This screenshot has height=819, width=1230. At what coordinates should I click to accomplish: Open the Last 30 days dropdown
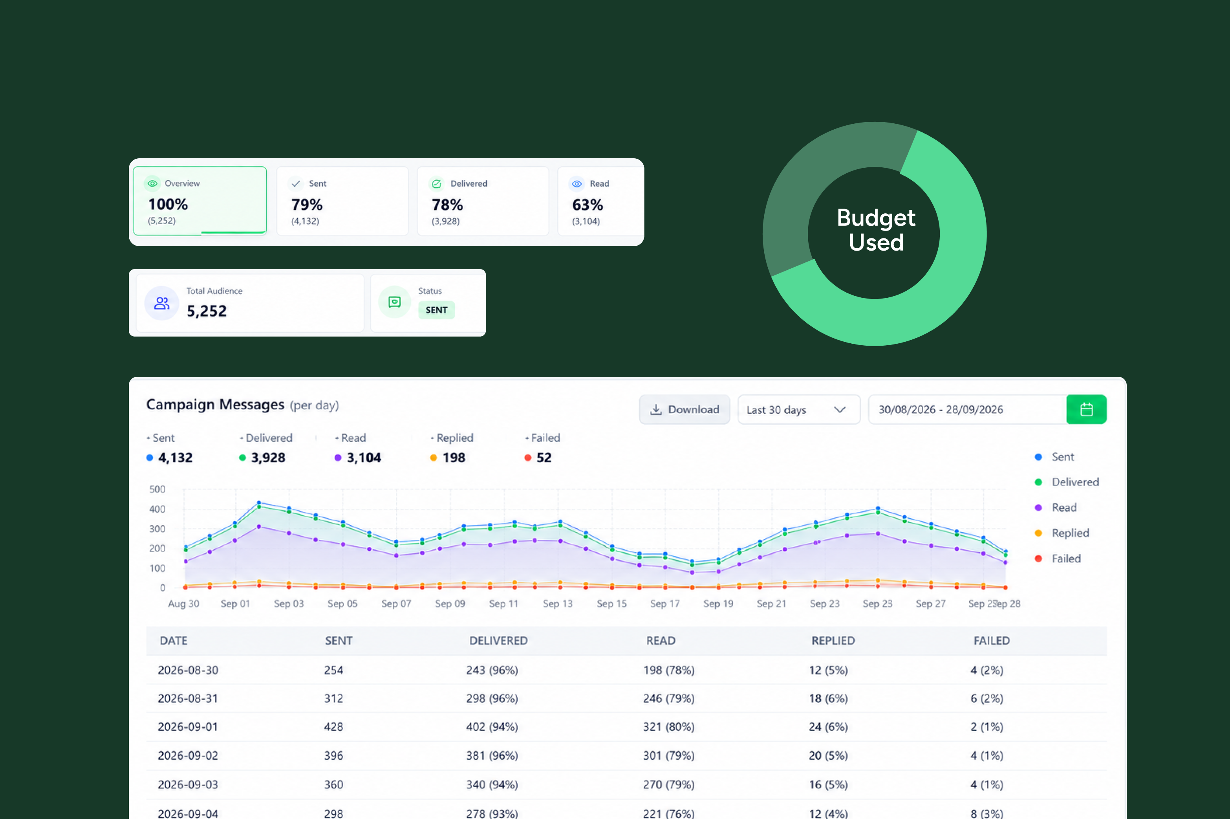pos(799,409)
